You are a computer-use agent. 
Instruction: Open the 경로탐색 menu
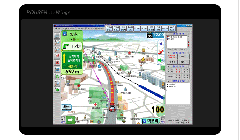(80, 28)
